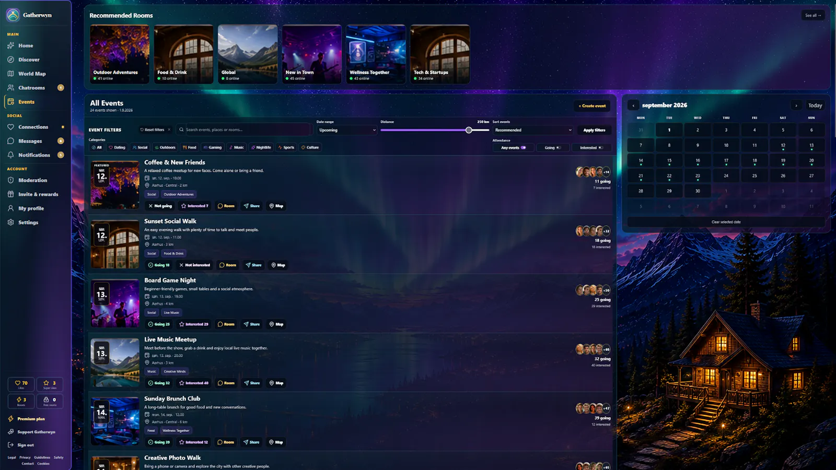Click Not going on Coffee & New Friends

tap(160, 206)
